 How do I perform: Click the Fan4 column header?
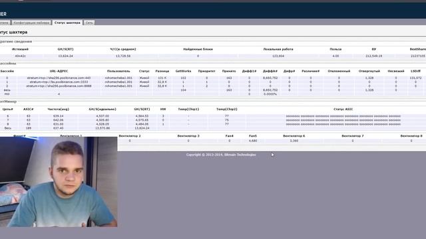tap(230, 135)
